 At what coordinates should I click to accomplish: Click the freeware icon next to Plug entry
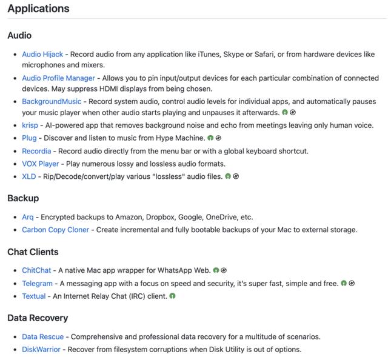click(x=218, y=138)
